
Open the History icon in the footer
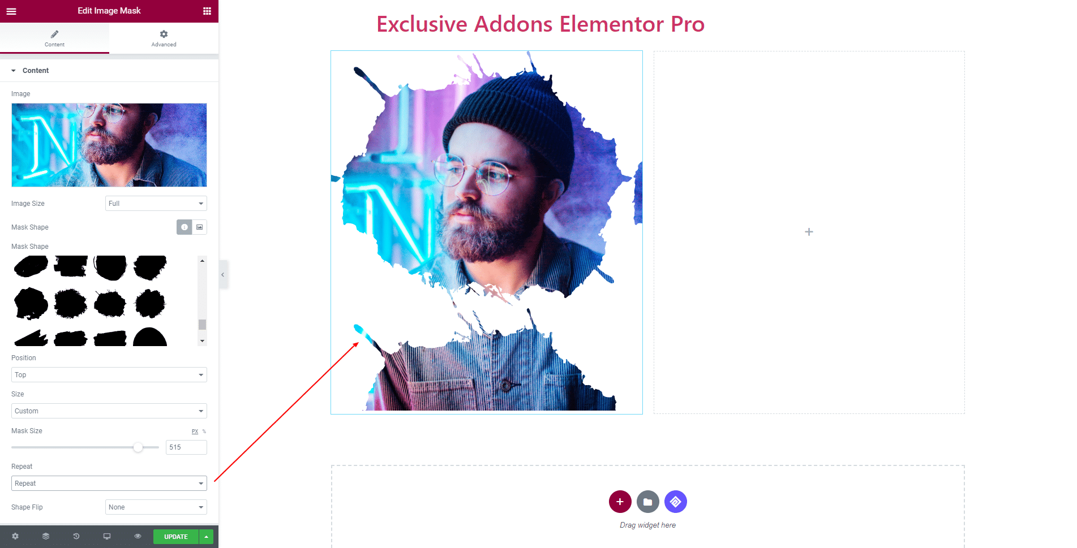tap(76, 536)
